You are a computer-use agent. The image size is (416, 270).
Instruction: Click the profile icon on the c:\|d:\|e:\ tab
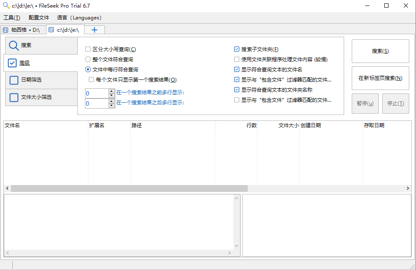pyautogui.click(x=51, y=30)
